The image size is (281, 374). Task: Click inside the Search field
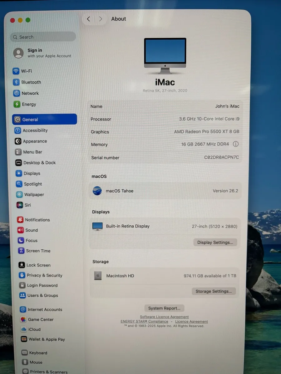pos(42,37)
